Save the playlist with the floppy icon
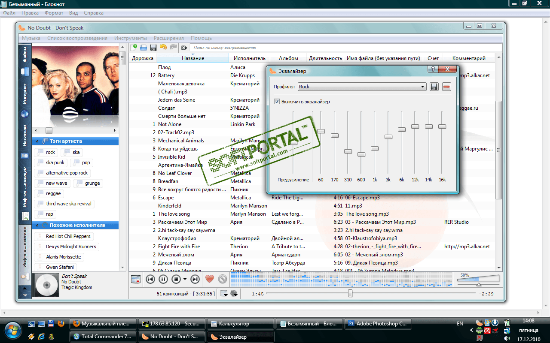The image size is (550, 343). point(153,48)
